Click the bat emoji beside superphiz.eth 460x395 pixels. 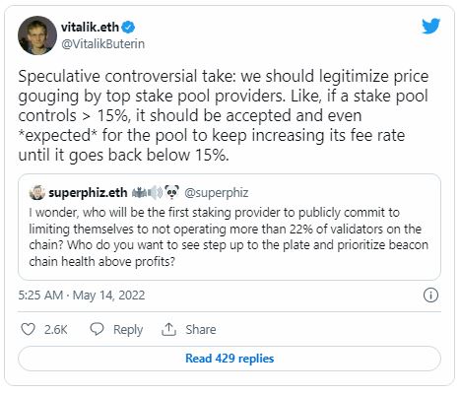(x=139, y=193)
